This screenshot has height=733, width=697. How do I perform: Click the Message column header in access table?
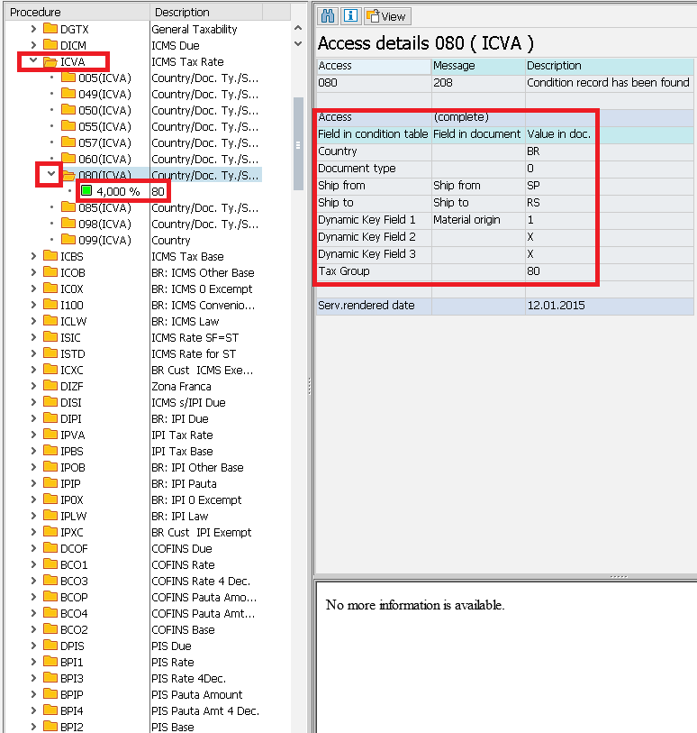pos(455,66)
